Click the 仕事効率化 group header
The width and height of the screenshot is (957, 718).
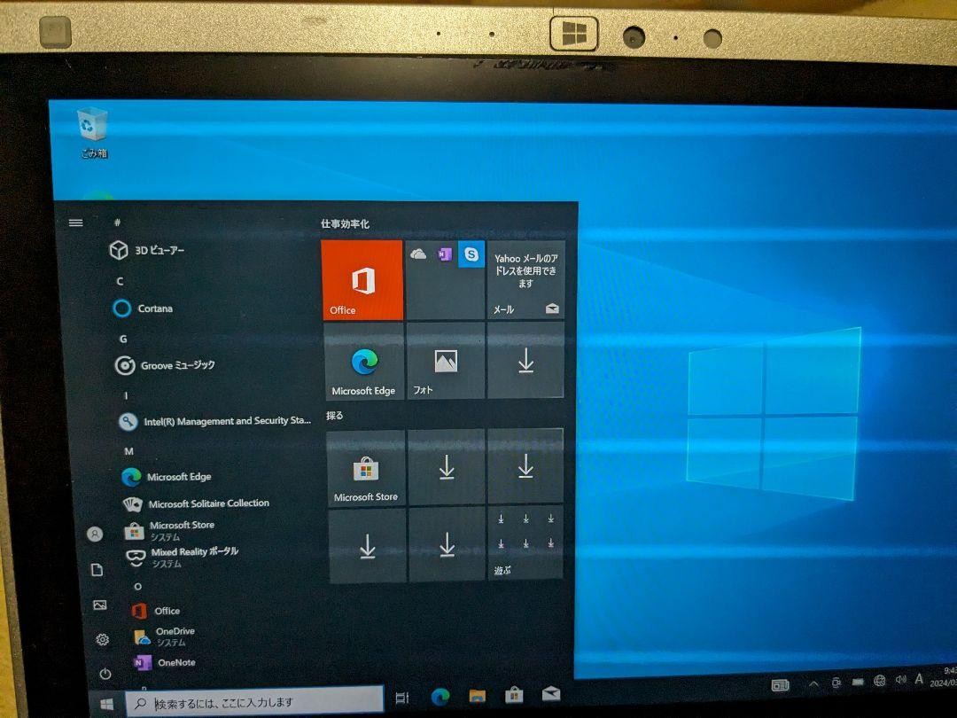point(345,224)
